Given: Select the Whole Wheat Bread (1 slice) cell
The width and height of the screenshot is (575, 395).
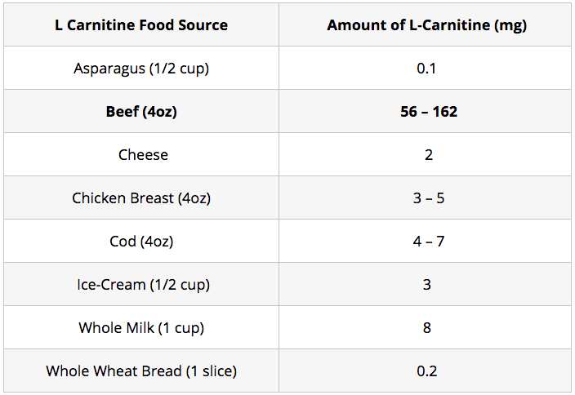Looking at the screenshot, I should coord(141,371).
